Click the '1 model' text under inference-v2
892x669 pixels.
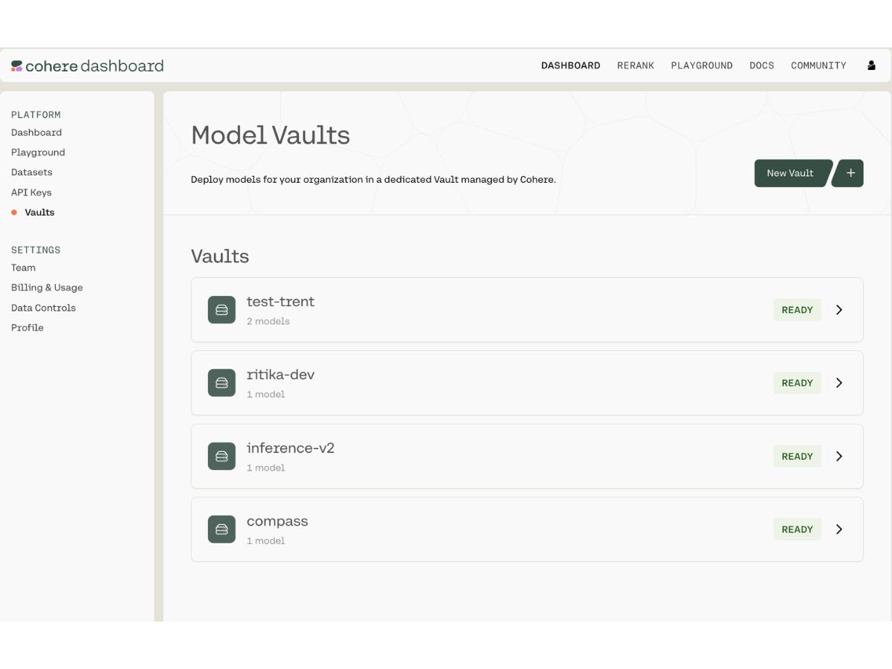(266, 468)
